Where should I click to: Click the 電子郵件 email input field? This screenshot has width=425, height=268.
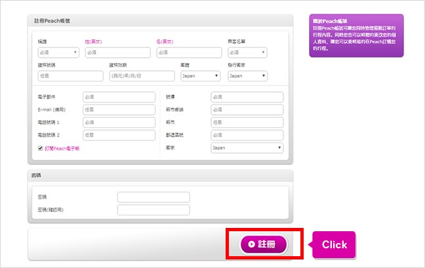[x=119, y=97]
